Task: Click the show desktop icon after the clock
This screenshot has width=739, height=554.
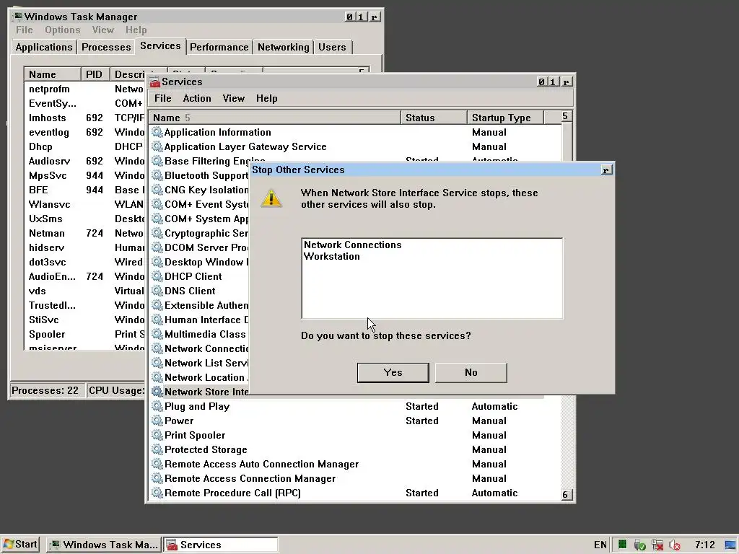Action: coord(730,545)
